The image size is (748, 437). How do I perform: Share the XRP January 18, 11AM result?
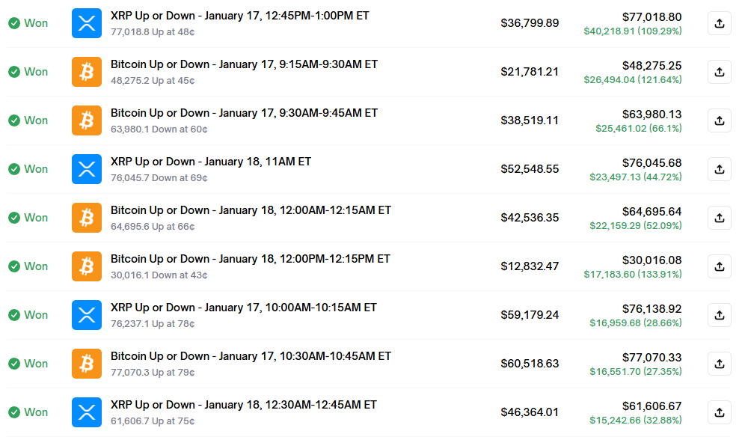(x=719, y=169)
